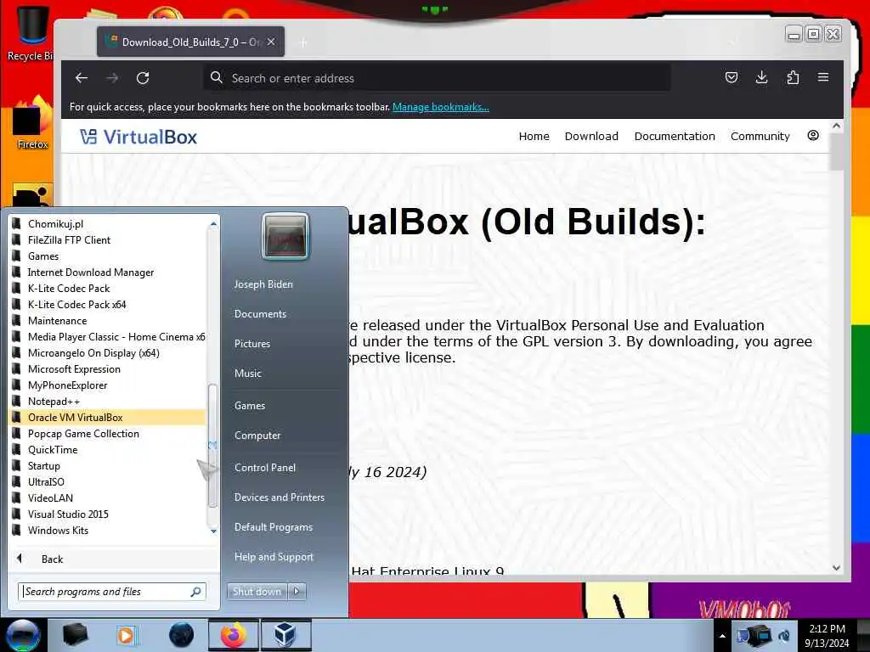Click the volume tray icon
The image size is (870, 652).
click(x=784, y=636)
